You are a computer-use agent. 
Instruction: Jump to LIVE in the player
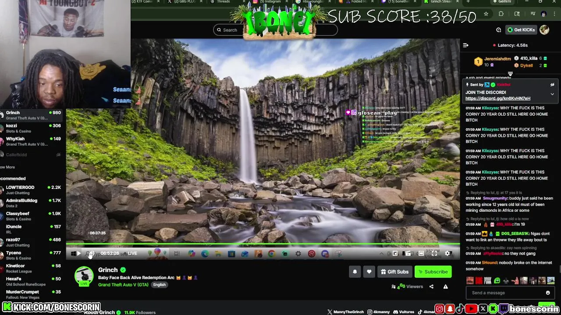point(132,253)
